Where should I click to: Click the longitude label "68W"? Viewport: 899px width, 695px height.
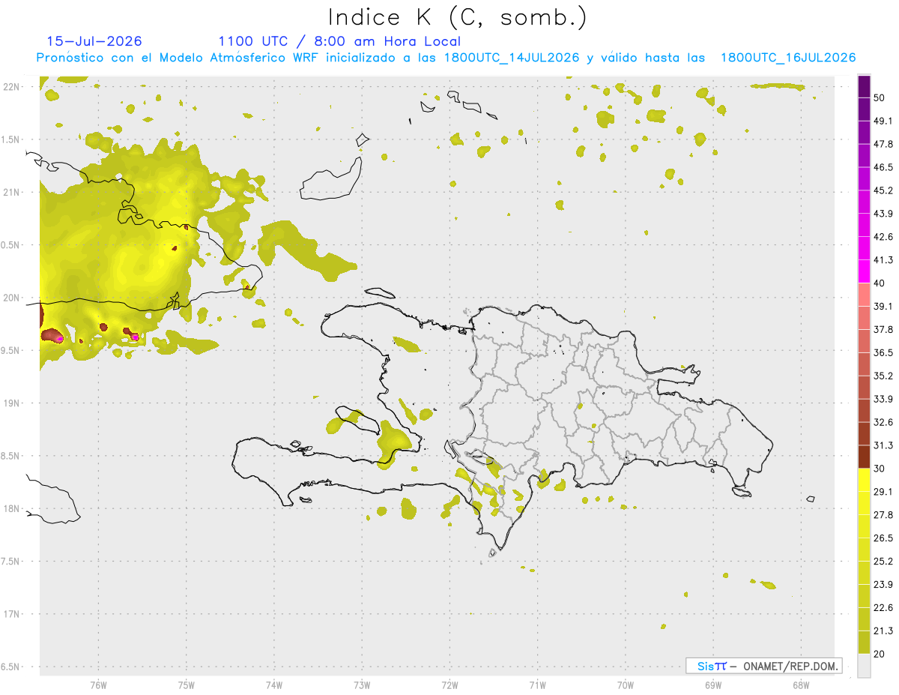(x=800, y=685)
